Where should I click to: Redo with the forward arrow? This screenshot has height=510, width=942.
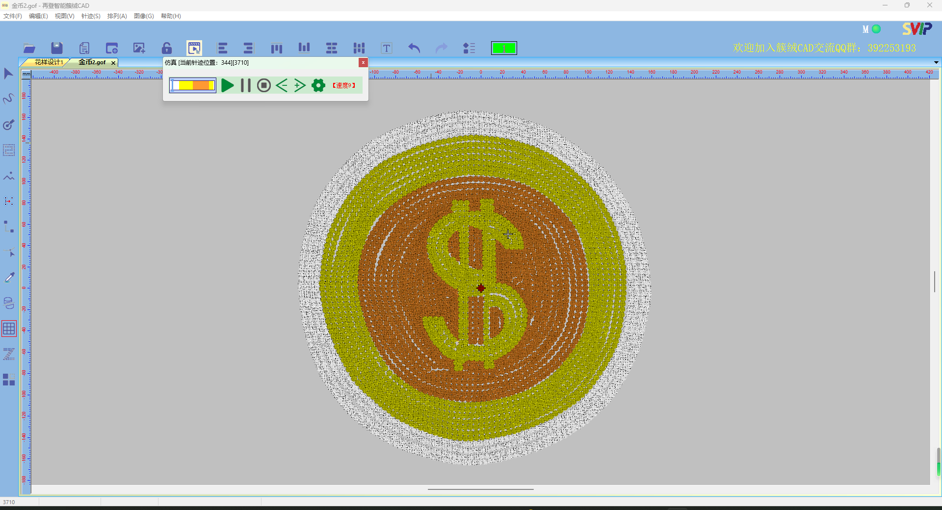tap(442, 48)
